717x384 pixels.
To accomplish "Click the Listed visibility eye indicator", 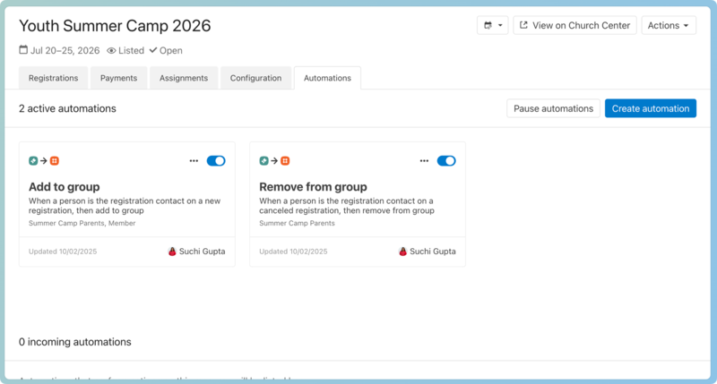I will click(112, 51).
